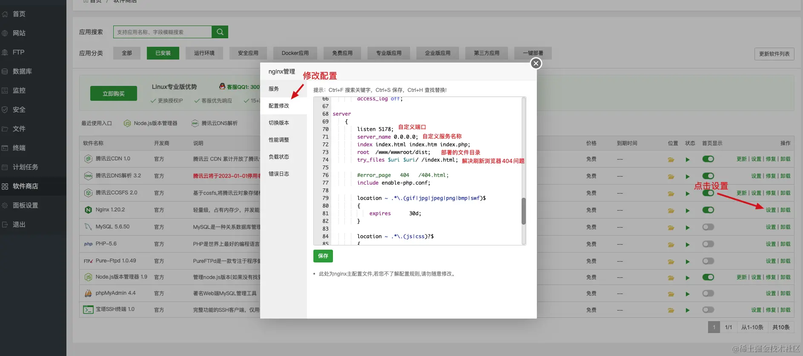Filter apps by 全部 category
Screen dimensions: 803x356
tap(127, 53)
